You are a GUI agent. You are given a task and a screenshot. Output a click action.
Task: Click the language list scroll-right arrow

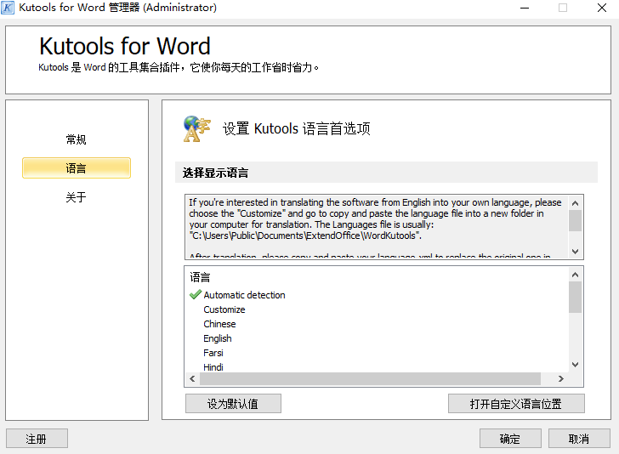tap(560, 379)
